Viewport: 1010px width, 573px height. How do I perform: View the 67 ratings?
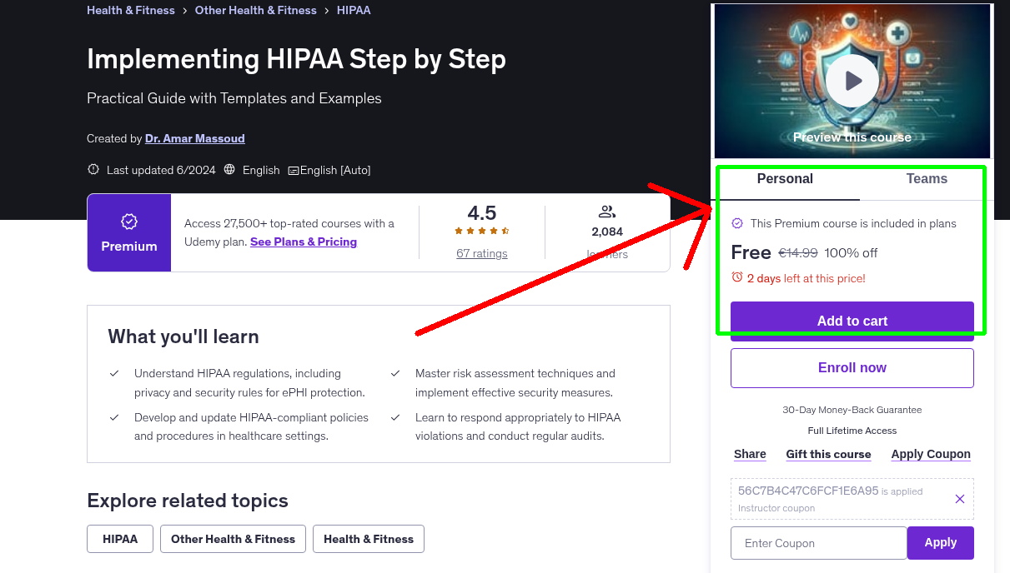(x=481, y=254)
